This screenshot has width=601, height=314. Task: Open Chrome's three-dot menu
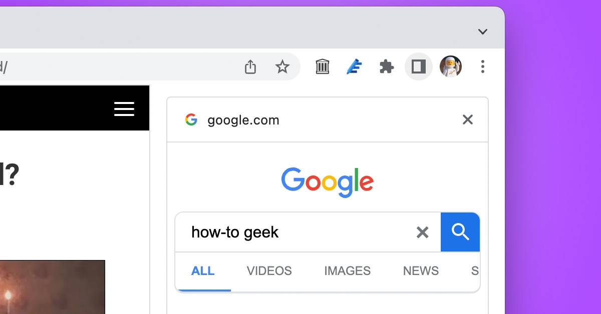coord(483,66)
